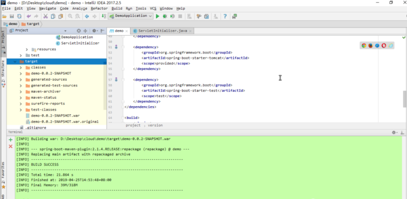
Task: Click the version breadcrumb below editor
Action: (155, 125)
